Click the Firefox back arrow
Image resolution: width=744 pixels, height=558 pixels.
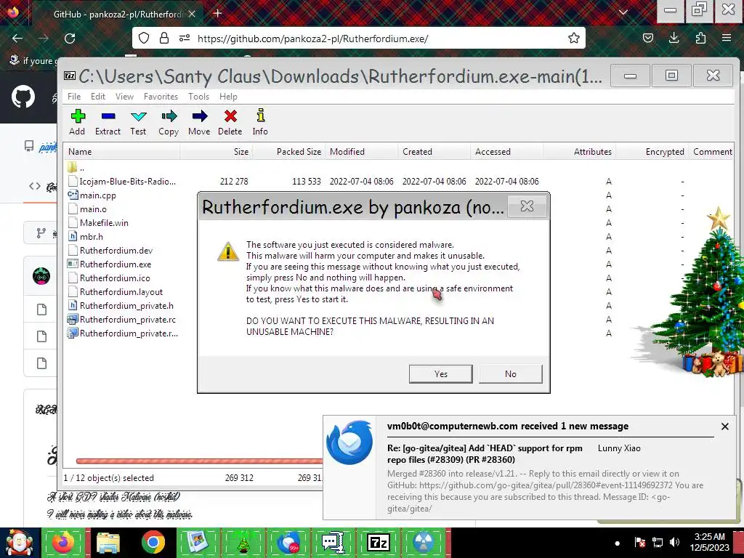click(x=17, y=38)
